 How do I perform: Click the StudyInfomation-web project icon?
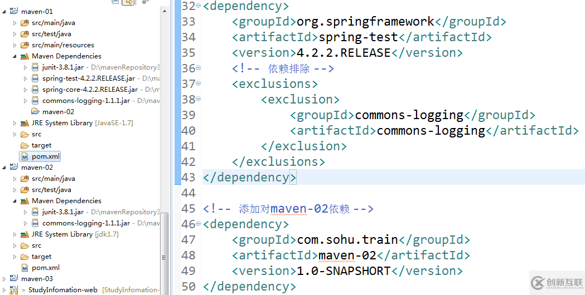(x=14, y=289)
